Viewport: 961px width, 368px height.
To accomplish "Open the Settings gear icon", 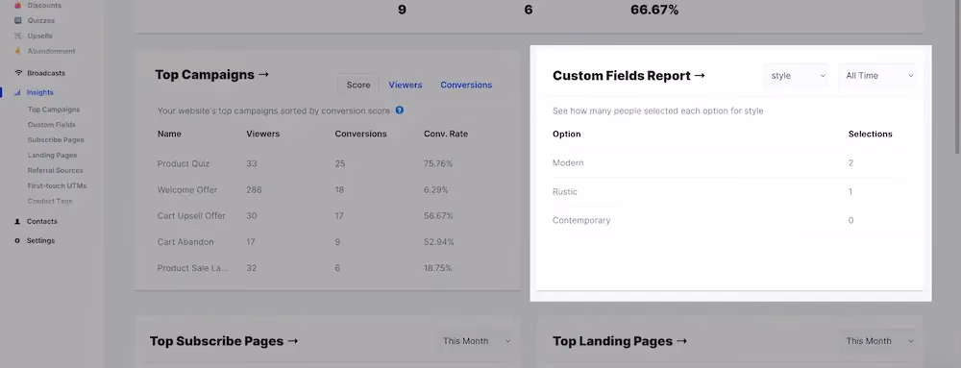I will point(17,240).
